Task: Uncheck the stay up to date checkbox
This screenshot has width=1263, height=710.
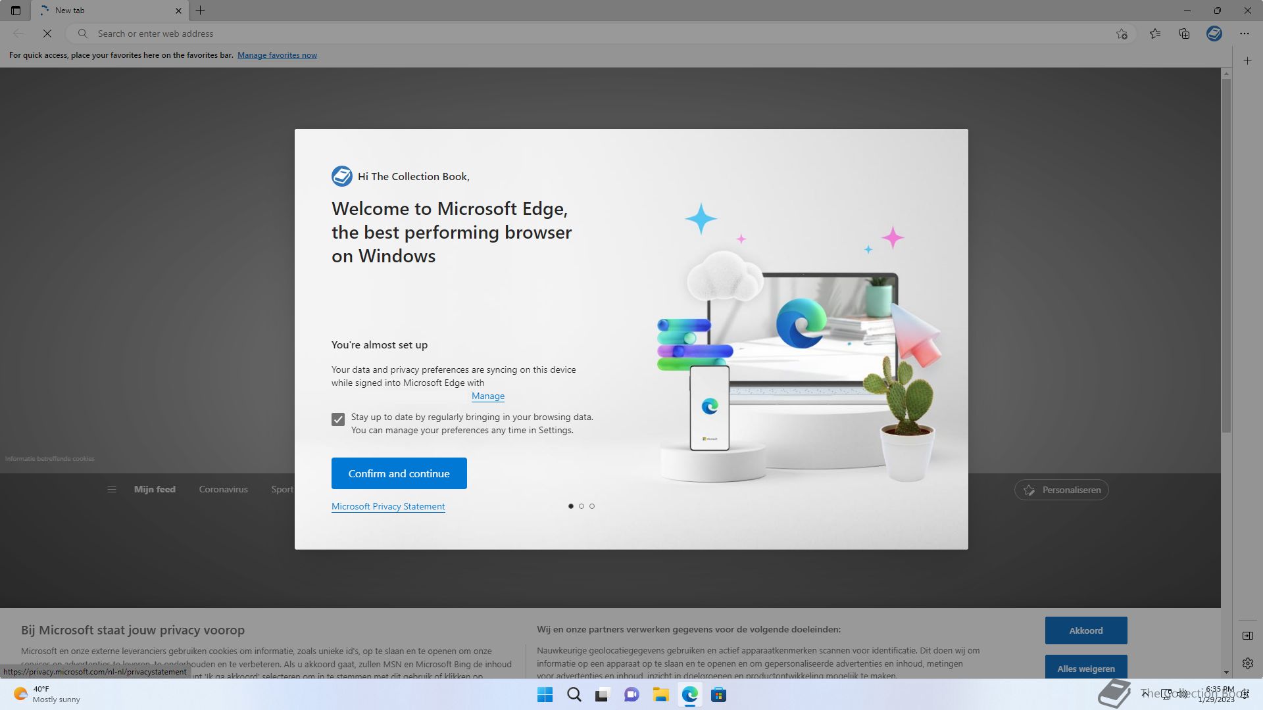Action: (338, 419)
